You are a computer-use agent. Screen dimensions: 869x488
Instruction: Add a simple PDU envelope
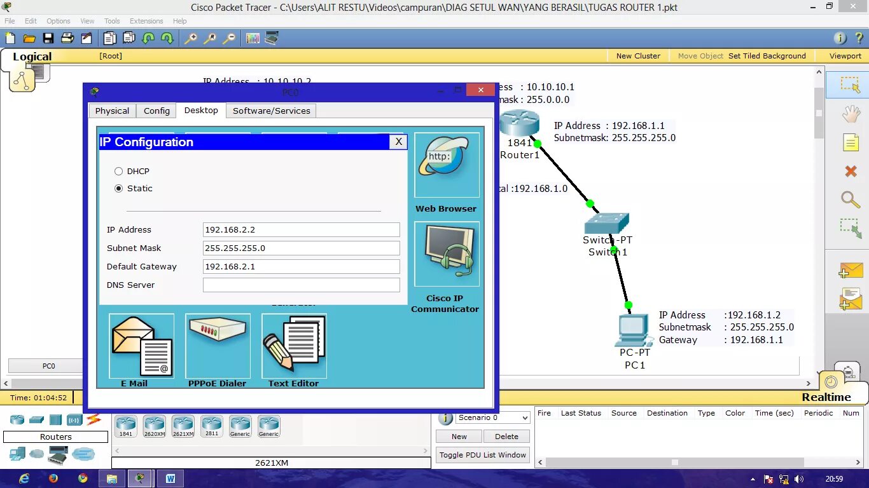pos(851,270)
